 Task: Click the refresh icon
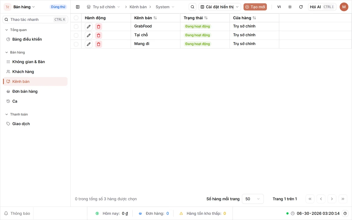click(301, 7)
